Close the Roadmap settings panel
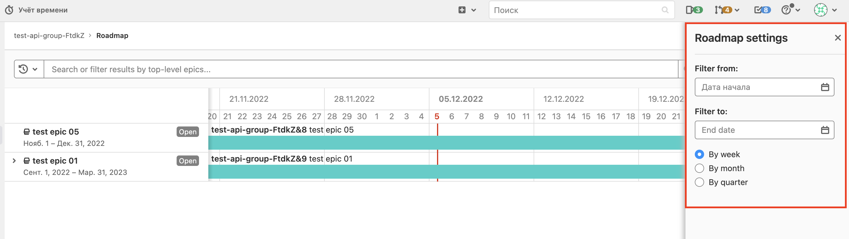Screen dimensions: 849x239 (x=837, y=38)
